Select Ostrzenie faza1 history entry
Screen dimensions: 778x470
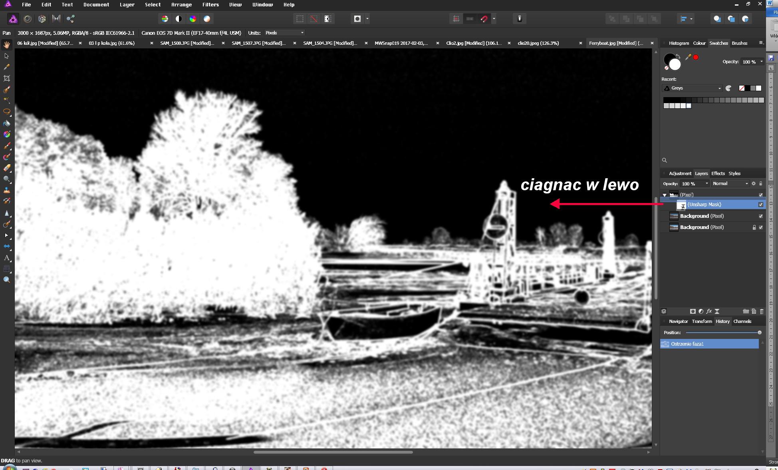click(709, 344)
